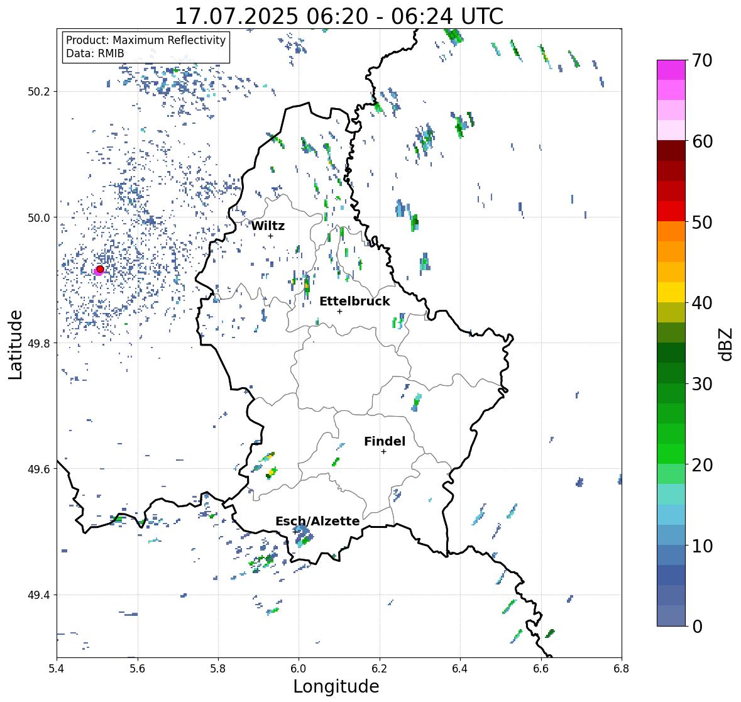Click latitude tick label 49.4
This screenshot has height=702, width=741.
[39, 595]
